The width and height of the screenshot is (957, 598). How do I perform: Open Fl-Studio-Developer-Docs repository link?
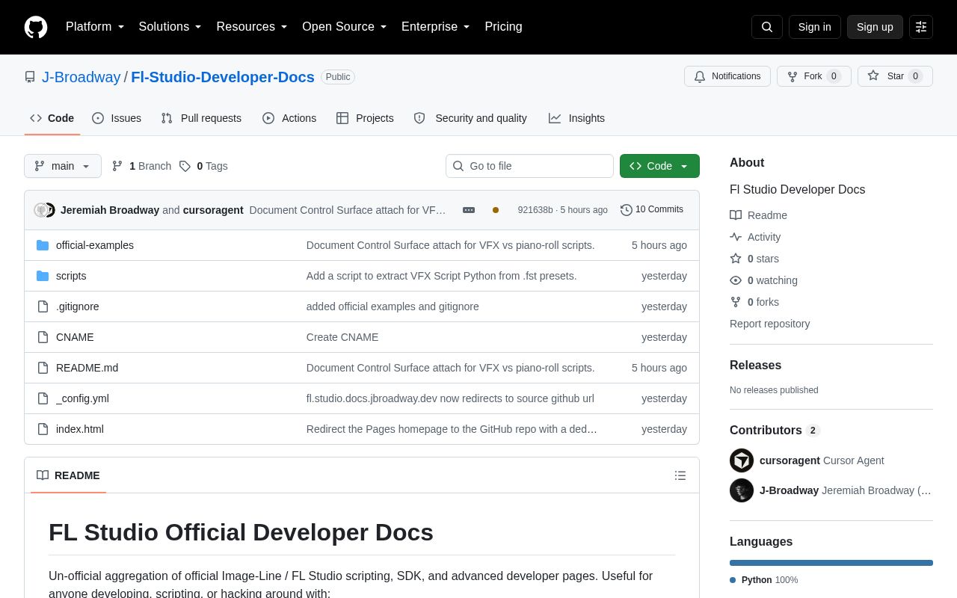point(223,77)
